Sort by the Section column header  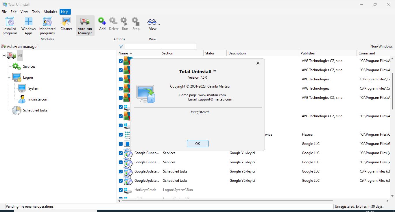182,53
